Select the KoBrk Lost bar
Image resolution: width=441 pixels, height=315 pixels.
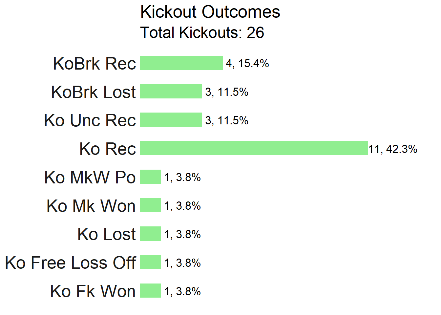click(171, 91)
